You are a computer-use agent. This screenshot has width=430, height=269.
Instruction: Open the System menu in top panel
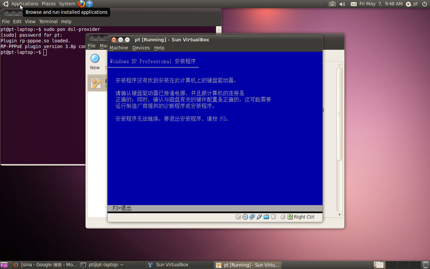tap(67, 4)
